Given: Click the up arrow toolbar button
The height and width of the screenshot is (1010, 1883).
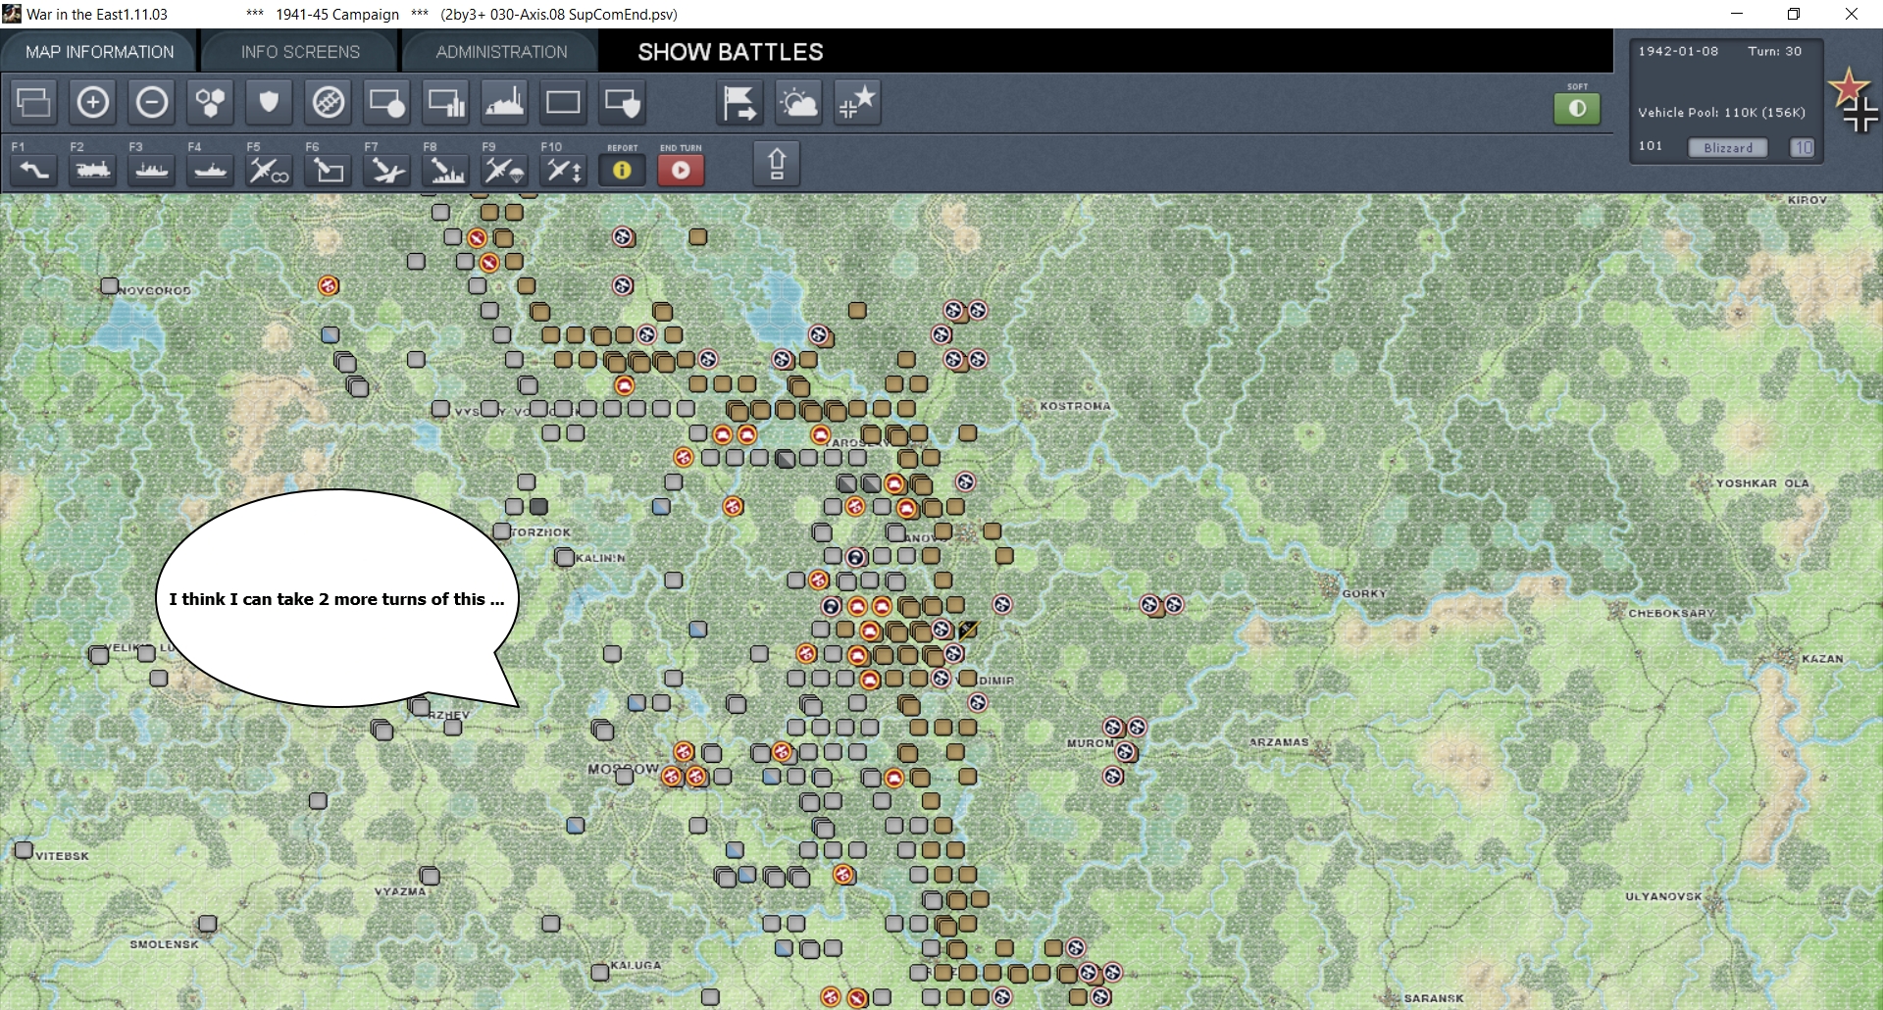Looking at the screenshot, I should tap(777, 163).
